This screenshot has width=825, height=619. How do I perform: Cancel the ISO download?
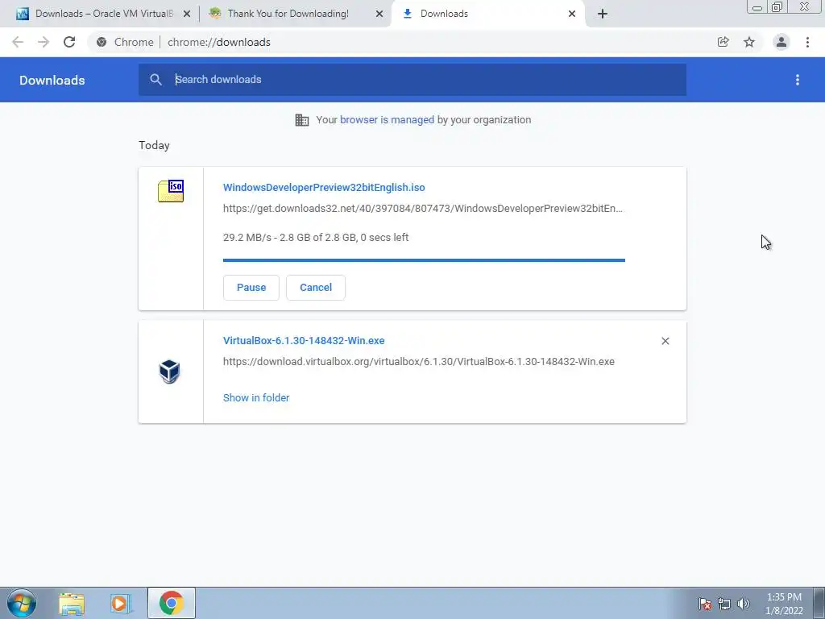(316, 288)
